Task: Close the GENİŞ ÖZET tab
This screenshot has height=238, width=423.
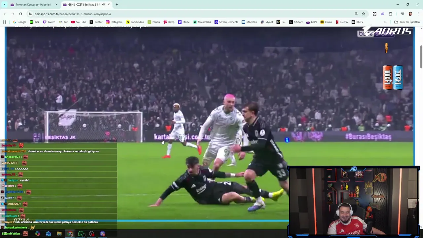Action: coord(109,5)
